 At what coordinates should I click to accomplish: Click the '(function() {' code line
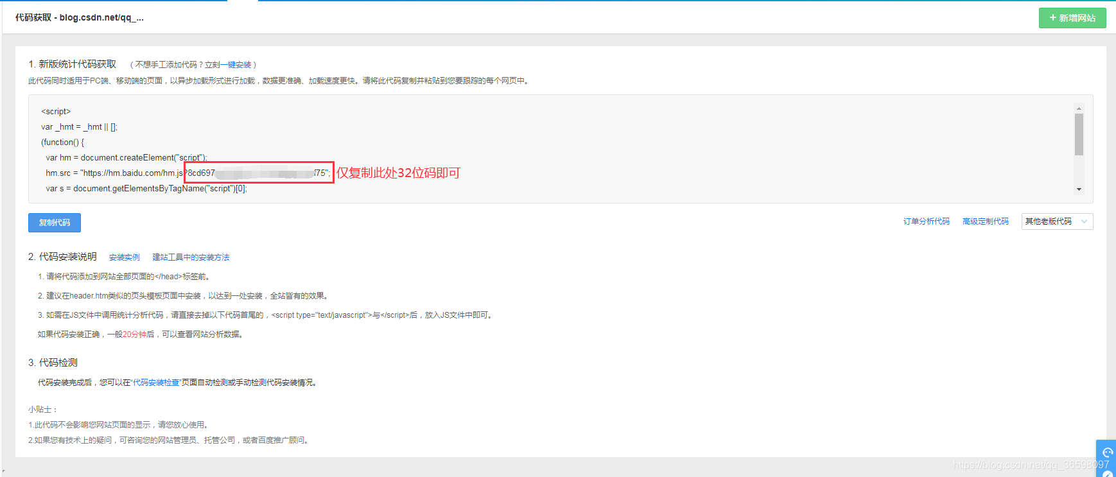pos(63,142)
